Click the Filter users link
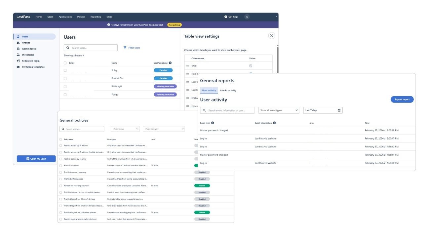The height and width of the screenshot is (238, 423). (x=134, y=48)
